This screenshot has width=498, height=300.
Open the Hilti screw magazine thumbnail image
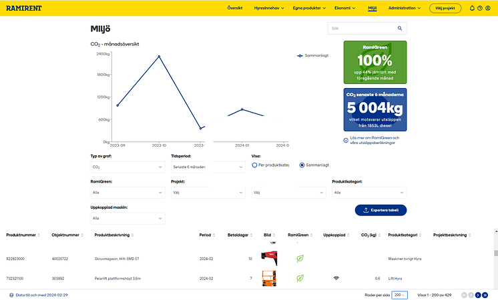click(x=269, y=259)
